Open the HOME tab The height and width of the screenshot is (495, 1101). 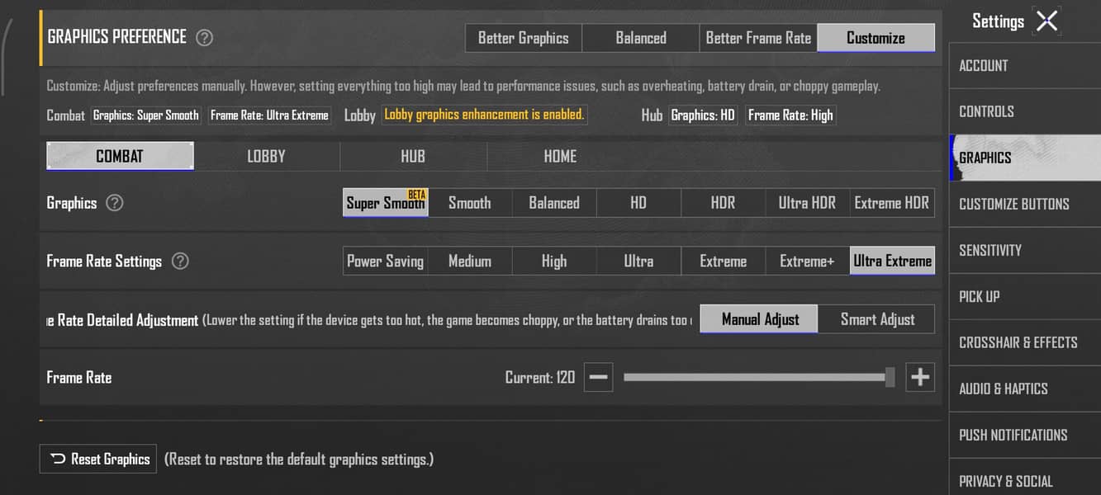point(560,156)
